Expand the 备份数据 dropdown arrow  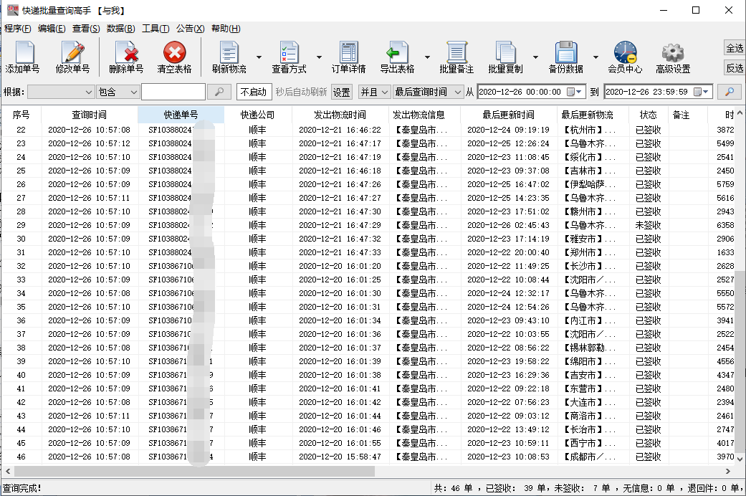click(596, 57)
